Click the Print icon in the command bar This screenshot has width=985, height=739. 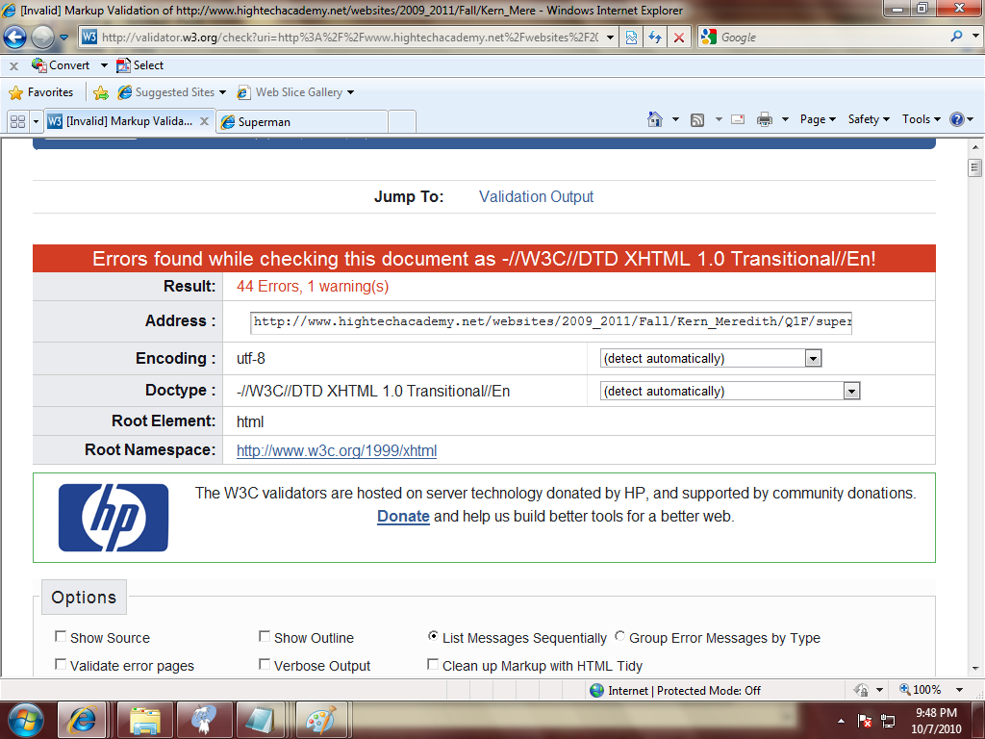(765, 119)
